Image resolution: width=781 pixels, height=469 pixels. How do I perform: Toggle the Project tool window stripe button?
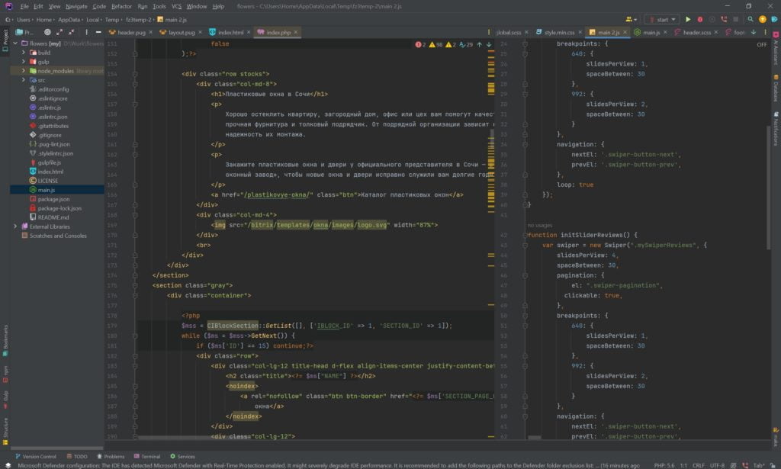point(5,39)
